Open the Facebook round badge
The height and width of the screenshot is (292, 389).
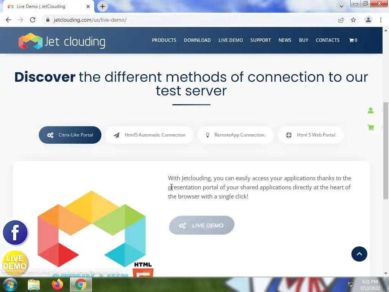coord(15,232)
